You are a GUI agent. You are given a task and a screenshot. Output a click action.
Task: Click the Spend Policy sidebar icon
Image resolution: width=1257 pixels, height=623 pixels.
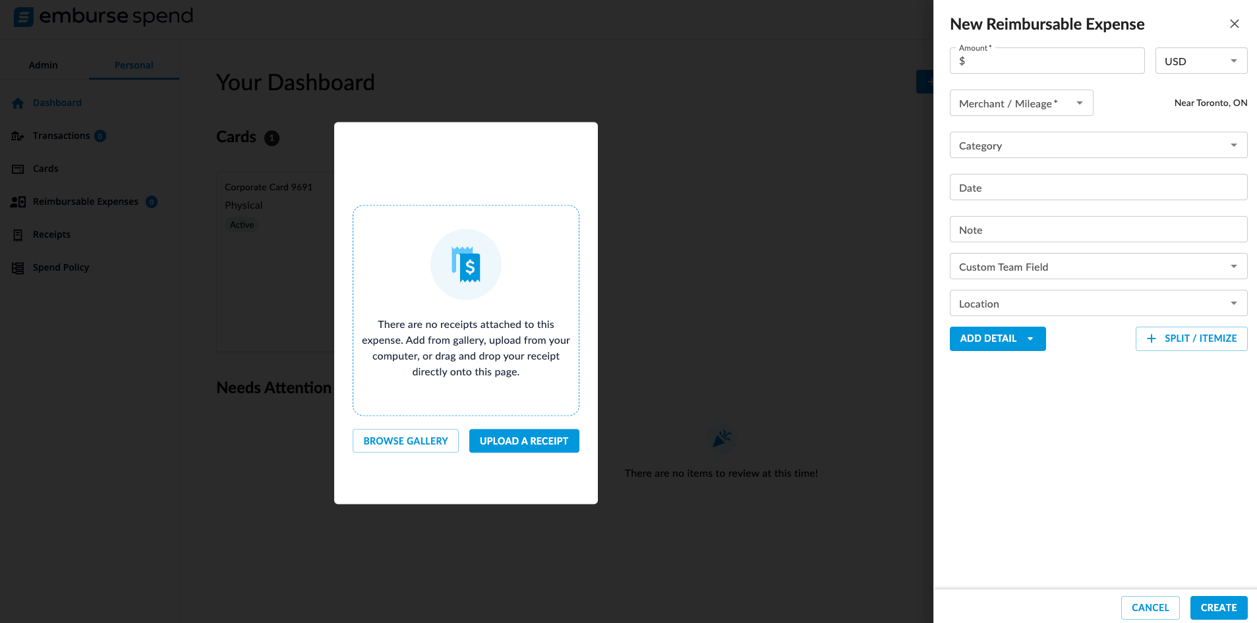coord(18,268)
